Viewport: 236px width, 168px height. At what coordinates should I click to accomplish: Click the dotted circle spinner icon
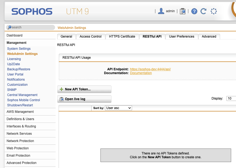coord(214,11)
